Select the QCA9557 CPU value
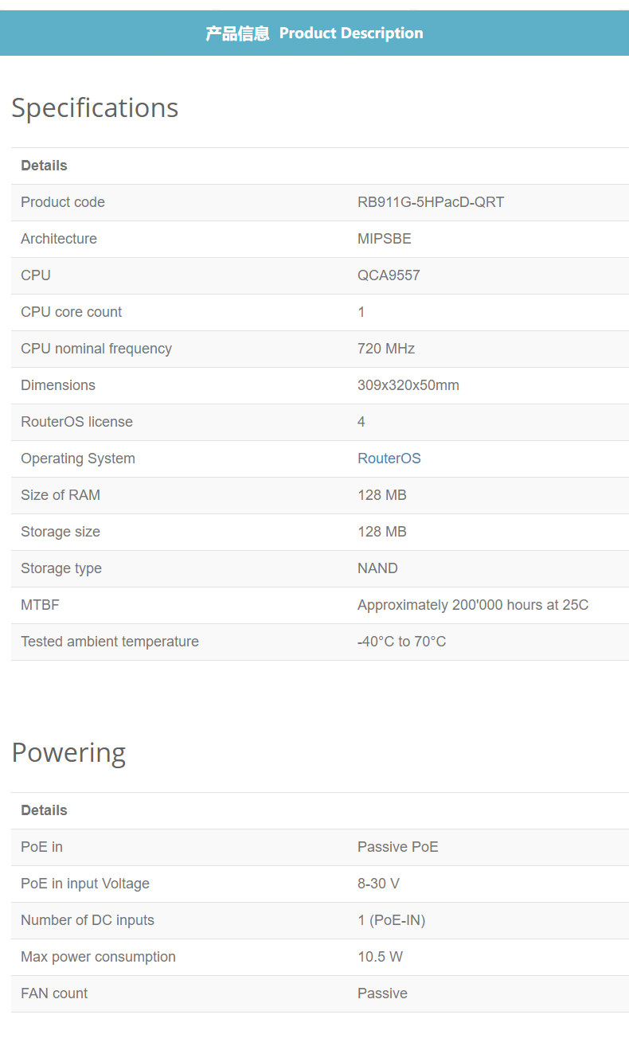Viewport: 629px width, 1046px height. (x=389, y=275)
